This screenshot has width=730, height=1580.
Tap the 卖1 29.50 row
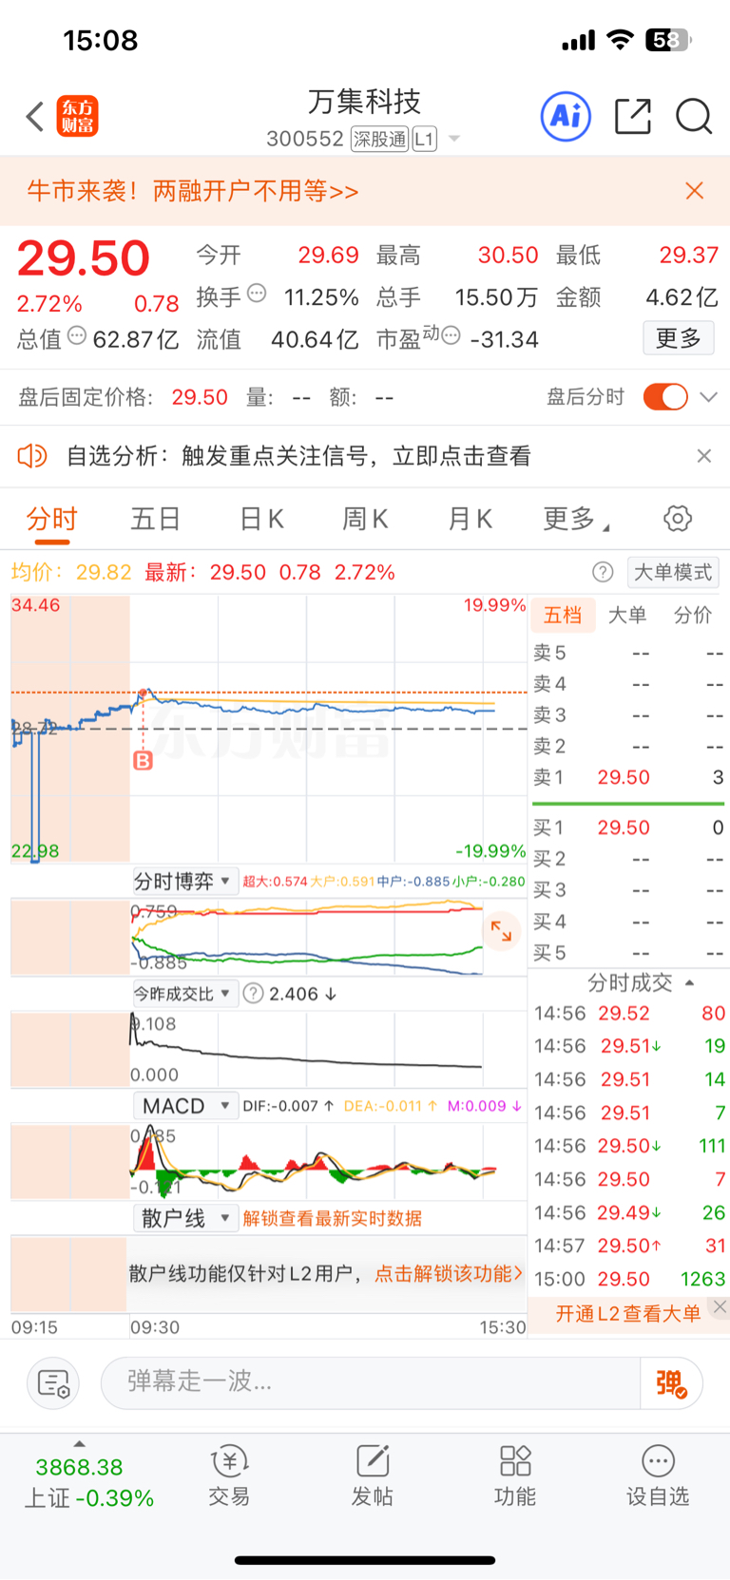[628, 777]
